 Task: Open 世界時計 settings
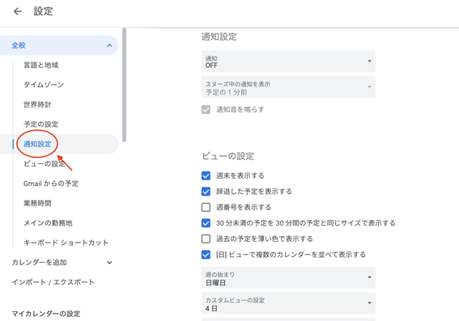pyautogui.click(x=37, y=104)
